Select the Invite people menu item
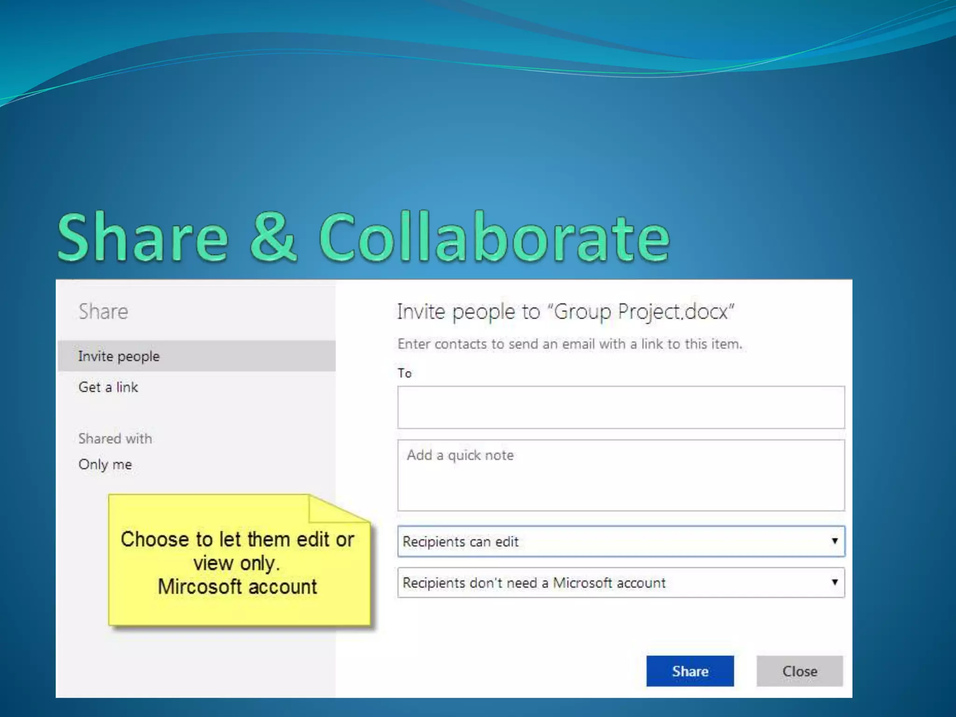 tap(119, 356)
